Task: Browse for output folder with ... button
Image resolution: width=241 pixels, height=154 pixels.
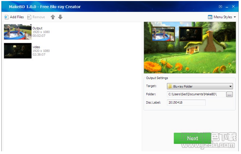Action: point(229,94)
